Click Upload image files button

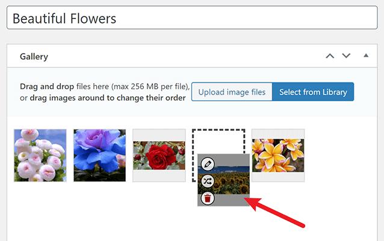[232, 92]
